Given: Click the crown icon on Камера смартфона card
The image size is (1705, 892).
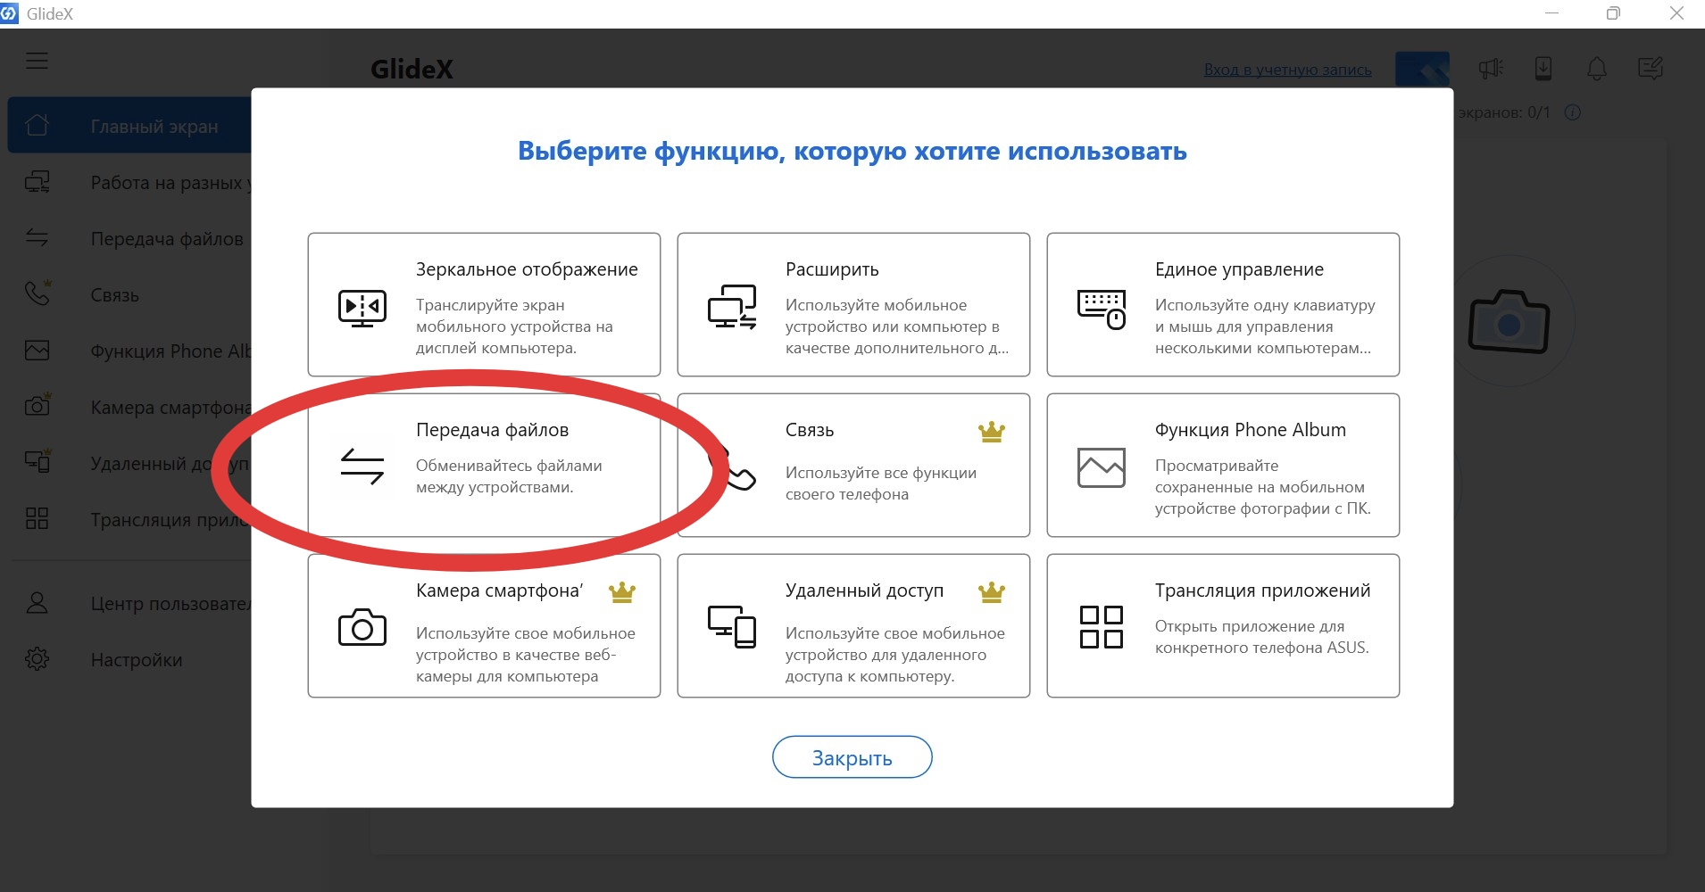Looking at the screenshot, I should coord(622,592).
